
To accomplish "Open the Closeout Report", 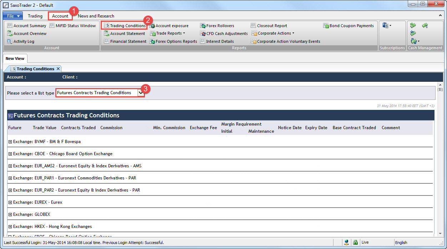I will (269, 26).
